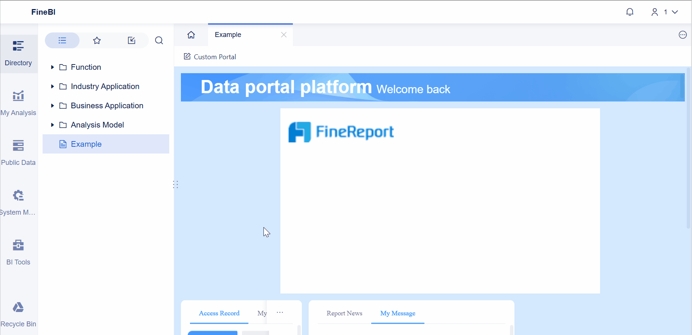Click the Function folder icon
Screen dimensions: 692x335
(63, 67)
